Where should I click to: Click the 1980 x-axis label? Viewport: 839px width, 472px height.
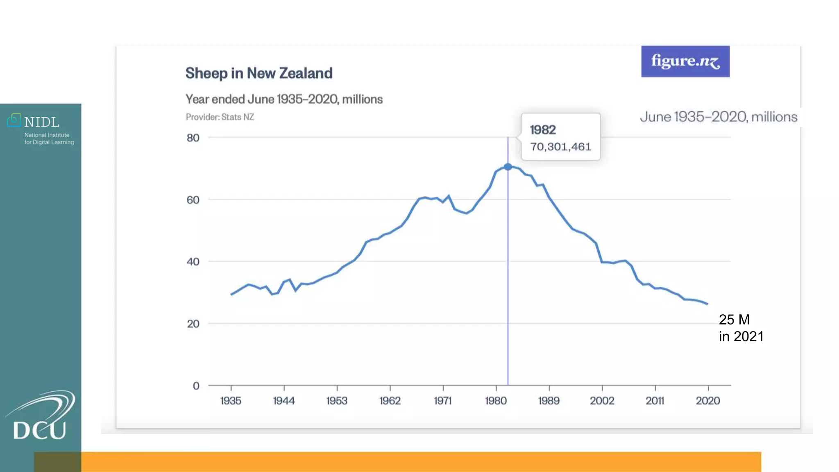click(496, 401)
